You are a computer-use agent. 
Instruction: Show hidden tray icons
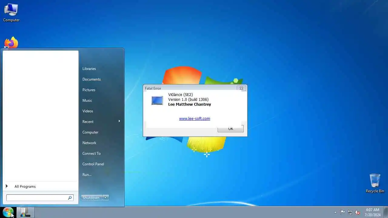tap(335, 212)
